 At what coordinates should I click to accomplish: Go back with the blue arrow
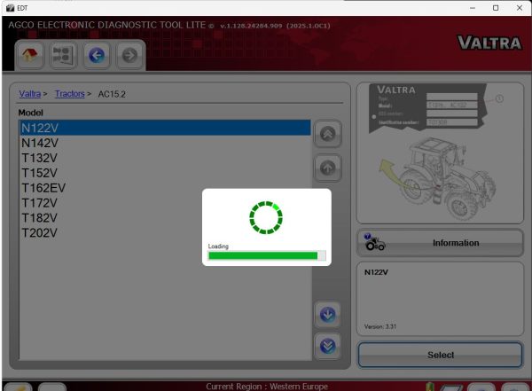[97, 55]
